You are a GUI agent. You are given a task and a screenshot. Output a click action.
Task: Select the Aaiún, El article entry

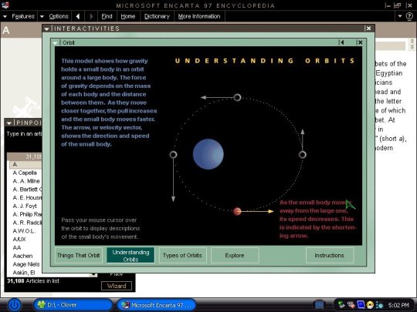coord(24,273)
